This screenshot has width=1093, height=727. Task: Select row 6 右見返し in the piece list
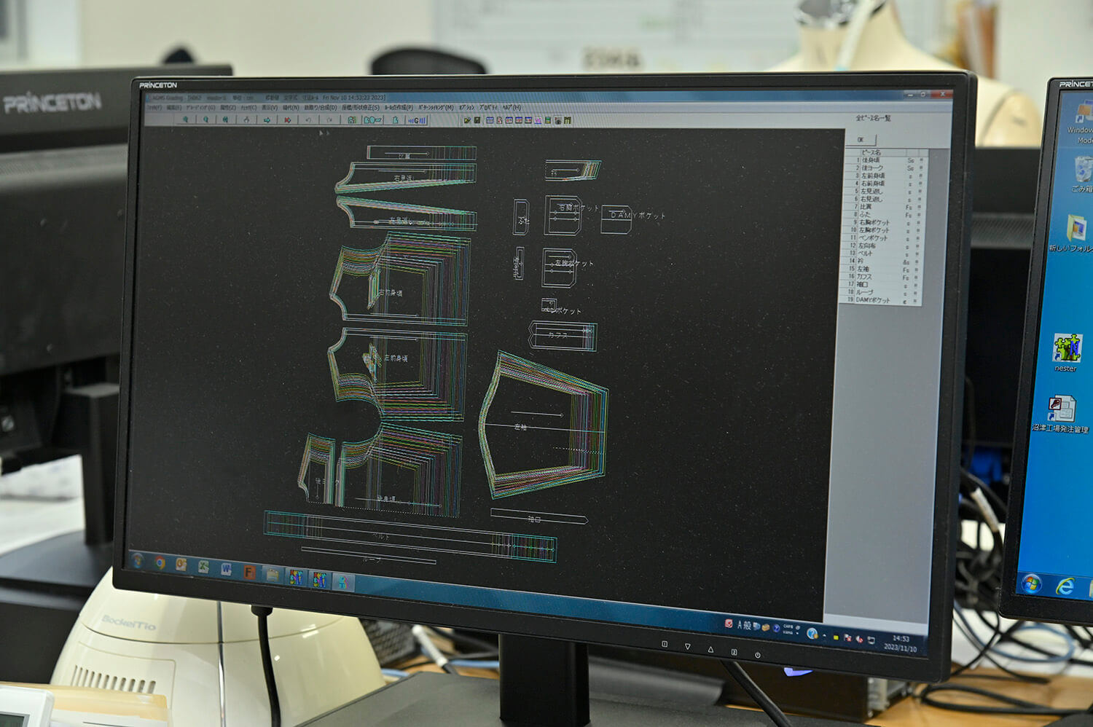(885, 199)
